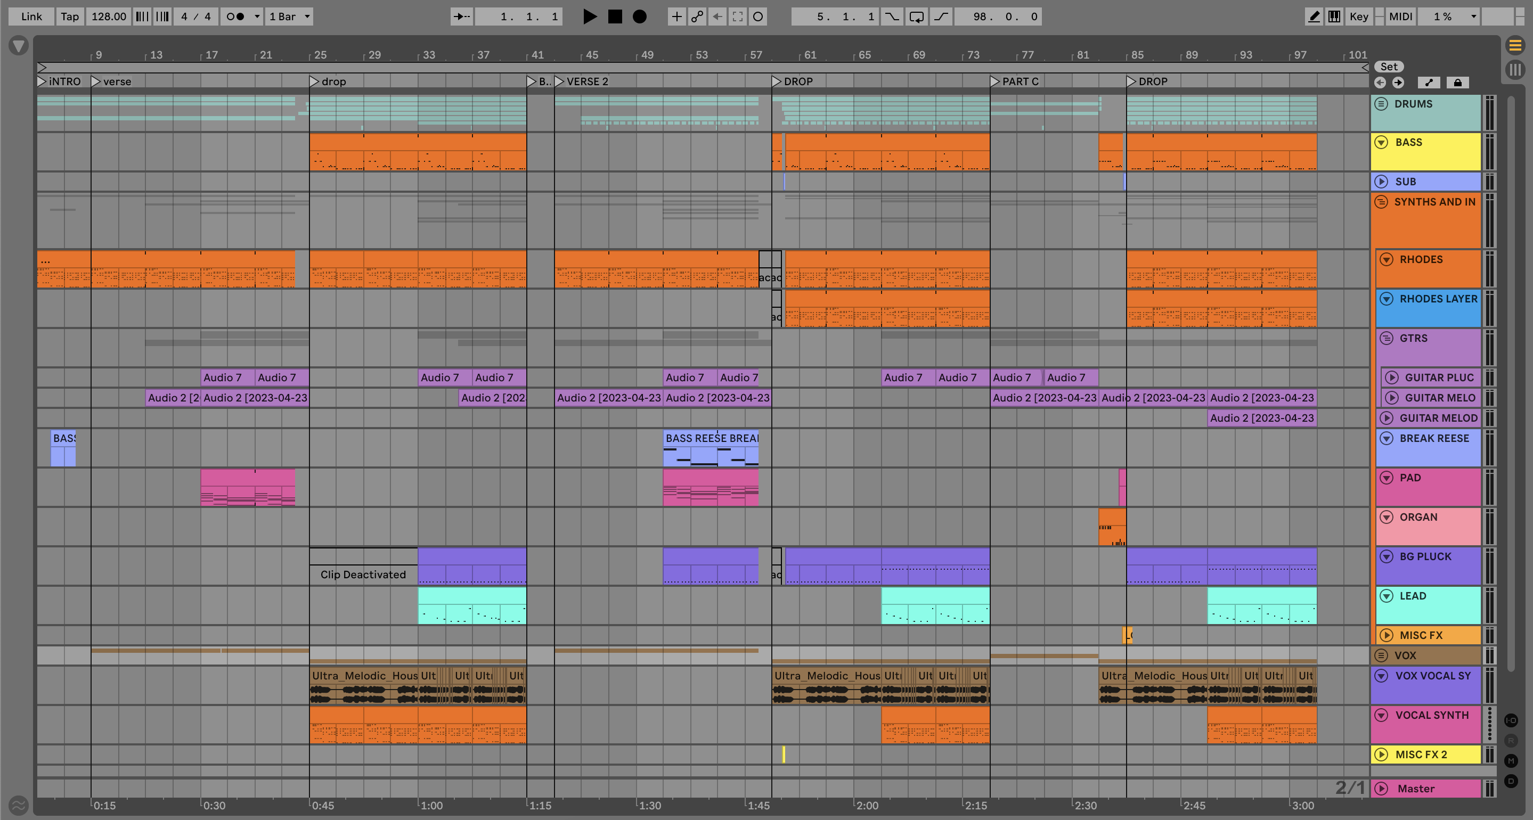Jump to next locator arrow
1533x820 pixels.
tap(1398, 83)
